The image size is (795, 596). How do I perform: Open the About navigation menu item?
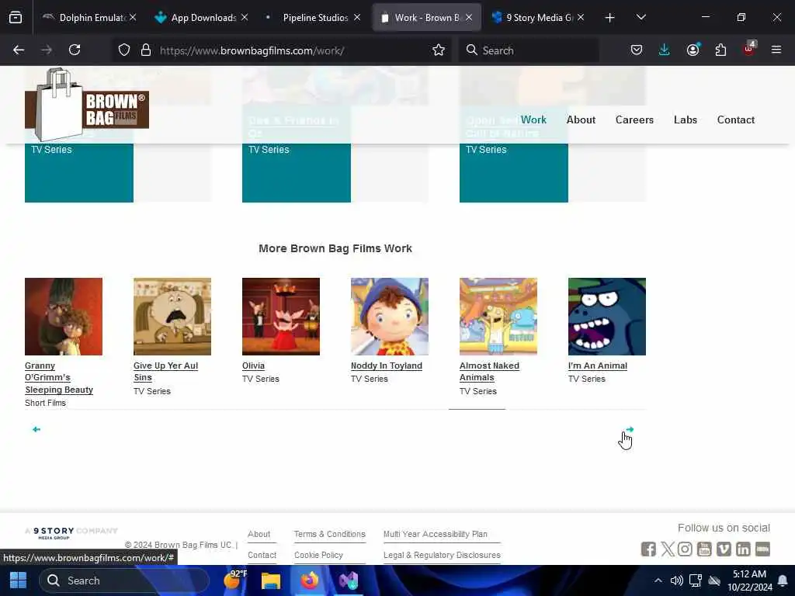pyautogui.click(x=581, y=120)
